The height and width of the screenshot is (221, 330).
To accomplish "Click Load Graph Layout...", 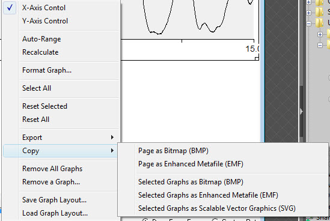I will pos(60,213).
